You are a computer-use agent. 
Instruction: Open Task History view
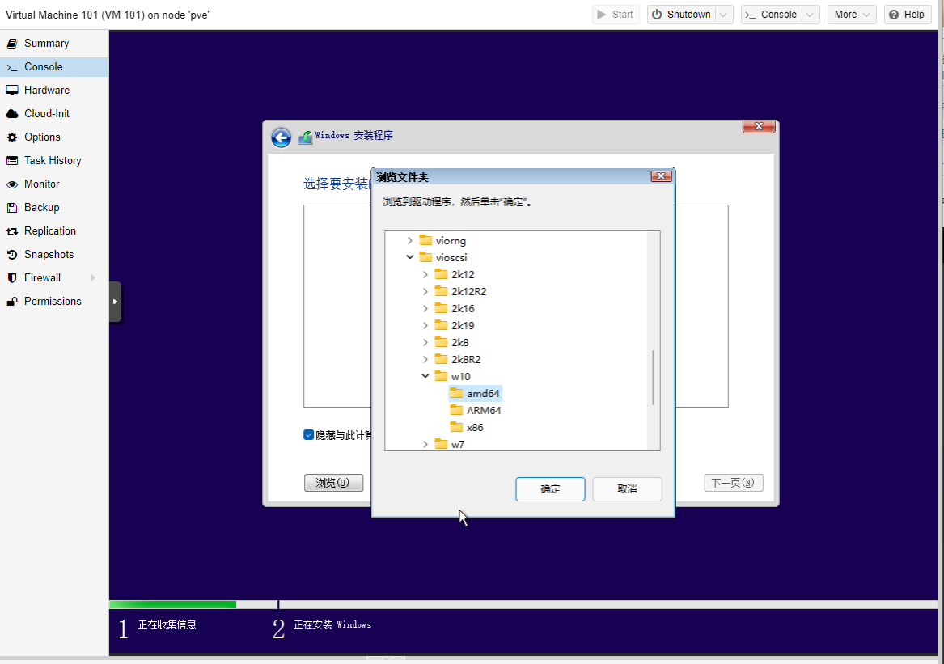coord(54,161)
